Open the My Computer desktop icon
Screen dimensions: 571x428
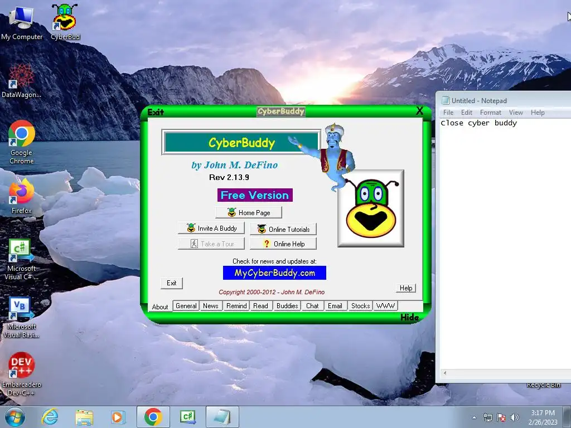pyautogui.click(x=22, y=22)
